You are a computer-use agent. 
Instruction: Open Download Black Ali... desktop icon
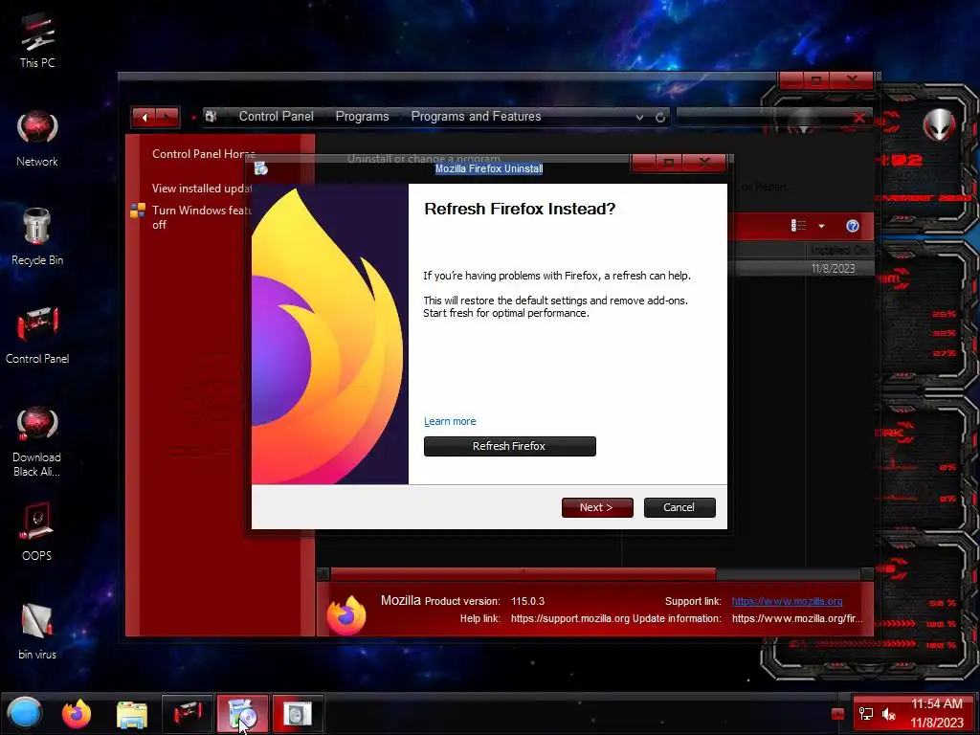pyautogui.click(x=37, y=441)
